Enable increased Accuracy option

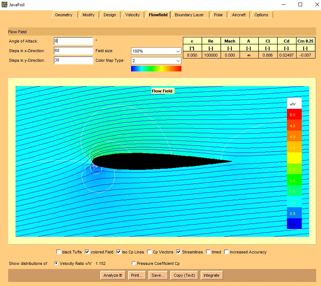(226, 252)
